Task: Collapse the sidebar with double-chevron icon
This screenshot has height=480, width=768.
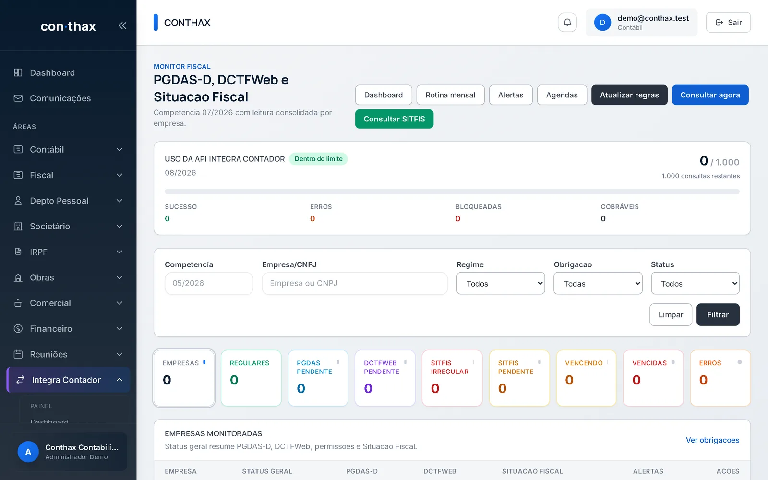Action: [x=122, y=25]
